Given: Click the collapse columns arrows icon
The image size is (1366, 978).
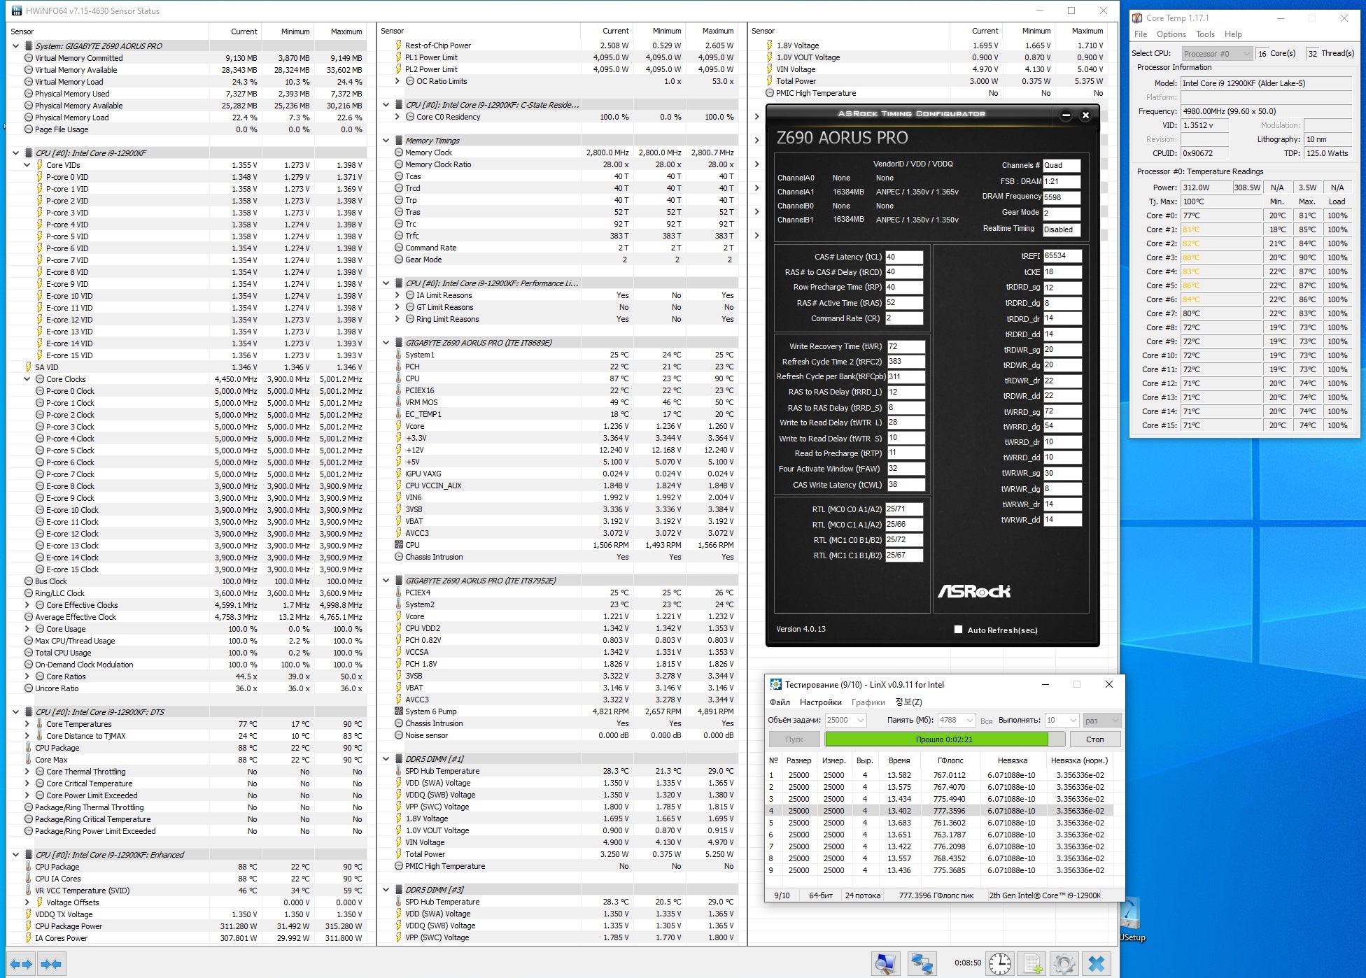Looking at the screenshot, I should tap(51, 964).
